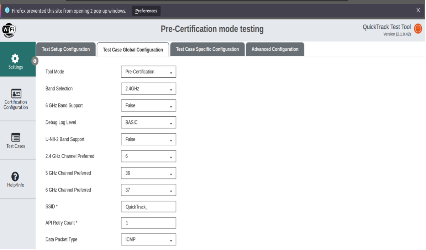The height and width of the screenshot is (250, 426).
Task: Open the Advanced Configuration tab
Action: [275, 49]
